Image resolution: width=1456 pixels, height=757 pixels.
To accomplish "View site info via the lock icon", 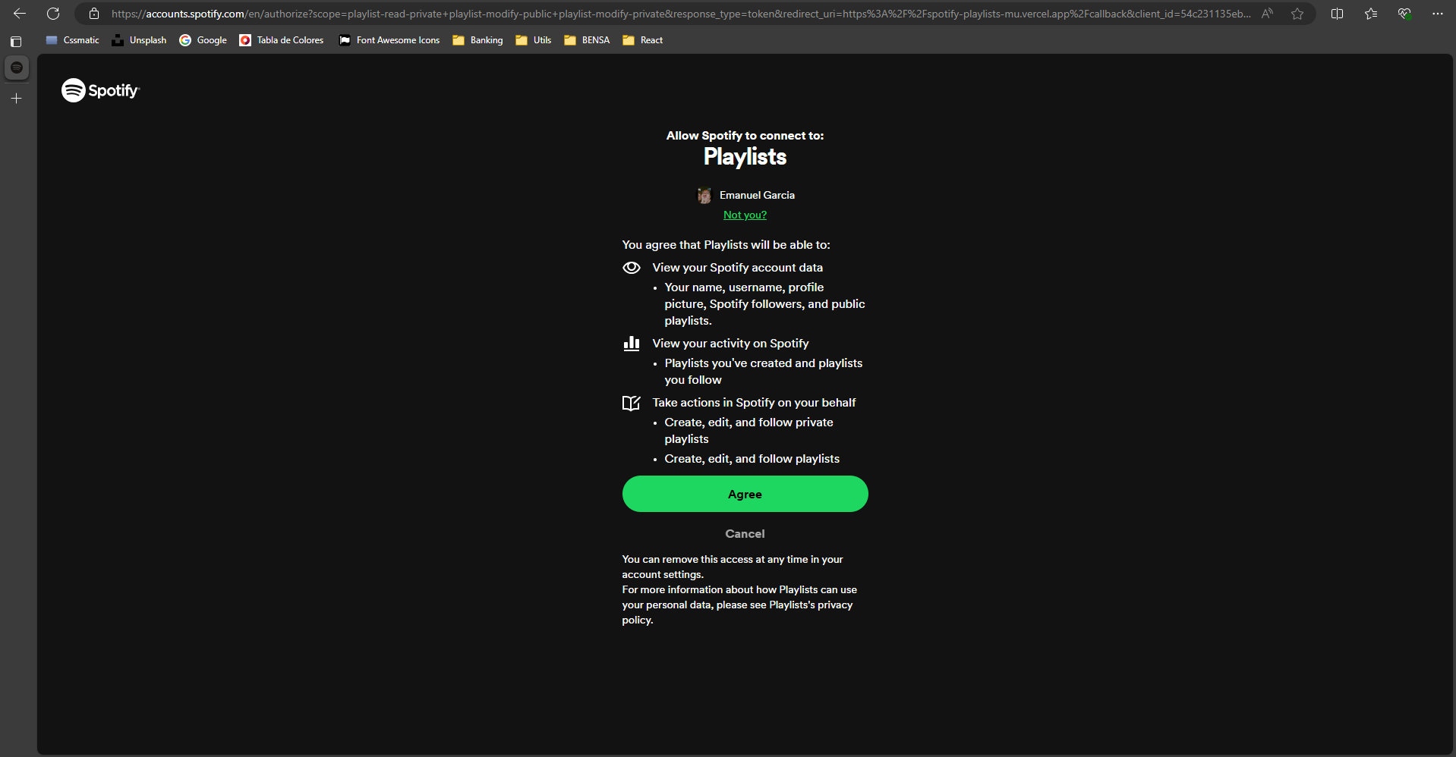I will (94, 14).
